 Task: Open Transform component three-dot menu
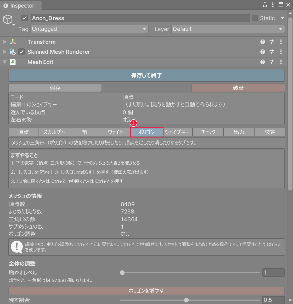281,42
